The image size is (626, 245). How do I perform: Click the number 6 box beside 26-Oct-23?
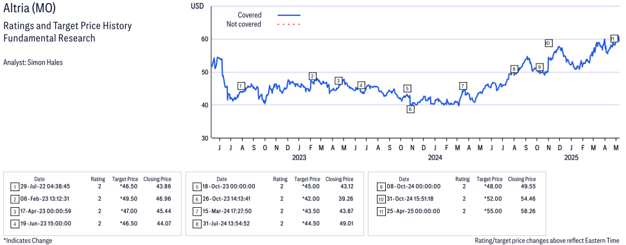coord(197,199)
